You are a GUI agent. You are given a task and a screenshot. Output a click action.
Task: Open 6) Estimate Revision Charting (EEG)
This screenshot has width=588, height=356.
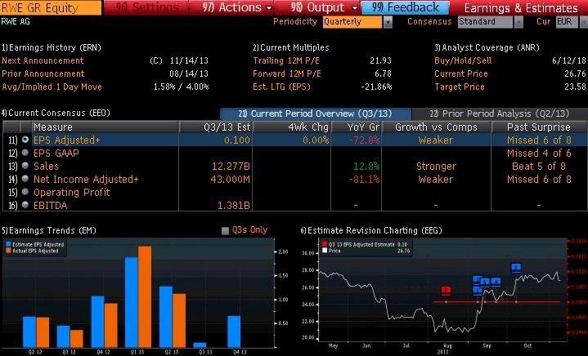[371, 230]
